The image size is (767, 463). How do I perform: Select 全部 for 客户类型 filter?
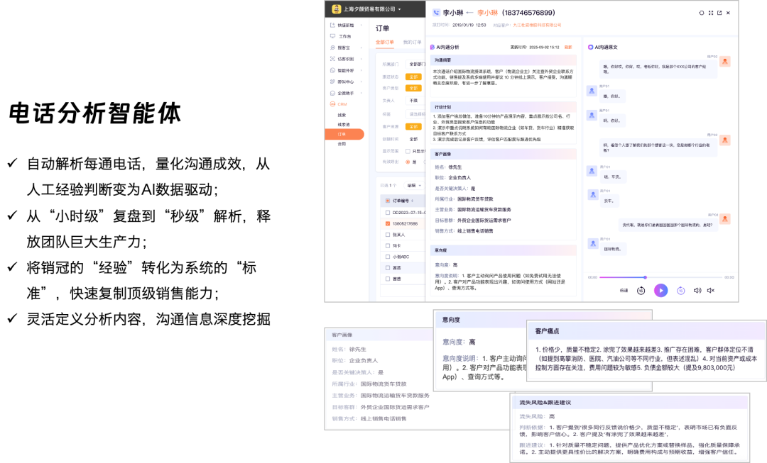click(x=413, y=89)
